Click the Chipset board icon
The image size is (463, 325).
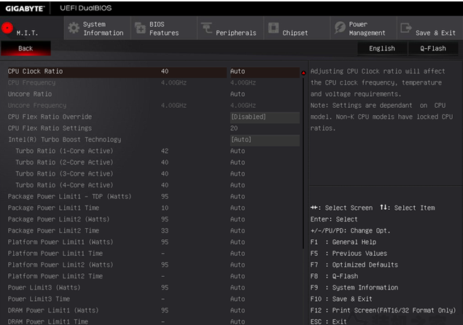273,28
